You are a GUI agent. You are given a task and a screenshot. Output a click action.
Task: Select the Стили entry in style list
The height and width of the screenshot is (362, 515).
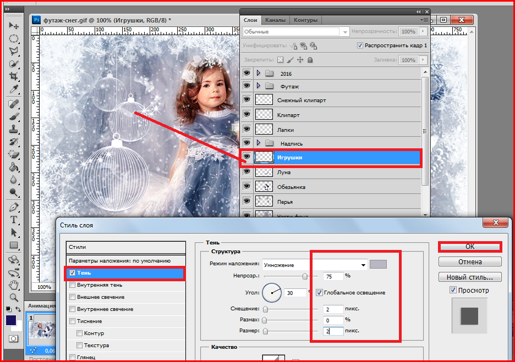pos(126,247)
